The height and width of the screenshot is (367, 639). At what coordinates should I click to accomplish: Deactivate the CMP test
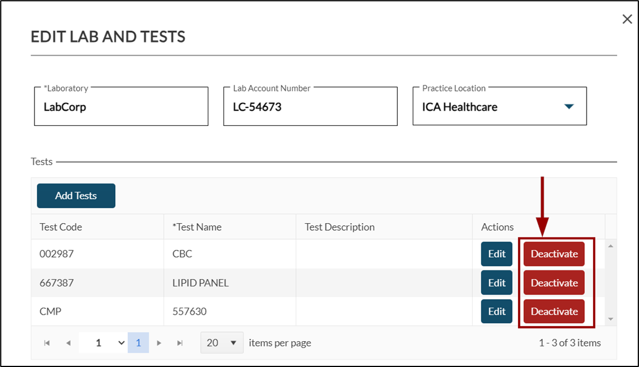point(554,311)
